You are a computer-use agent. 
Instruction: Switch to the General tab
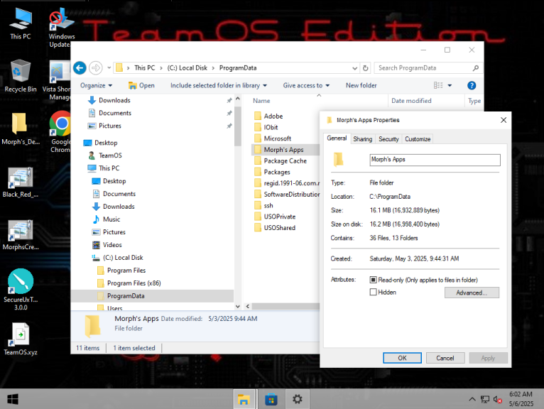click(x=337, y=138)
